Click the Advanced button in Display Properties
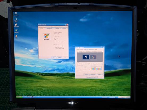 (x=99, y=74)
